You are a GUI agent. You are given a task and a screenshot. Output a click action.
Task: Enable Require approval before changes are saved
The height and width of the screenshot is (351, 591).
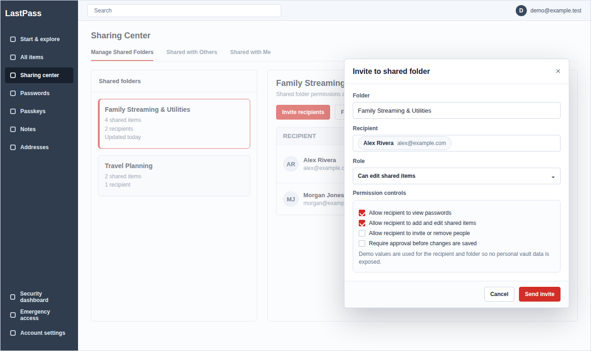pos(362,243)
